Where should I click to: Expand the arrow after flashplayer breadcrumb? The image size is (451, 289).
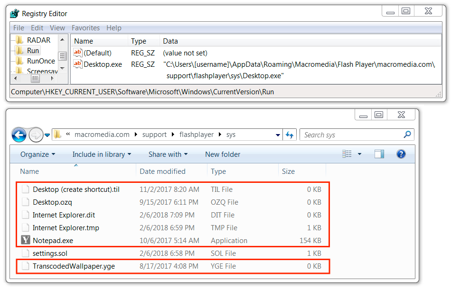pyautogui.click(x=220, y=135)
